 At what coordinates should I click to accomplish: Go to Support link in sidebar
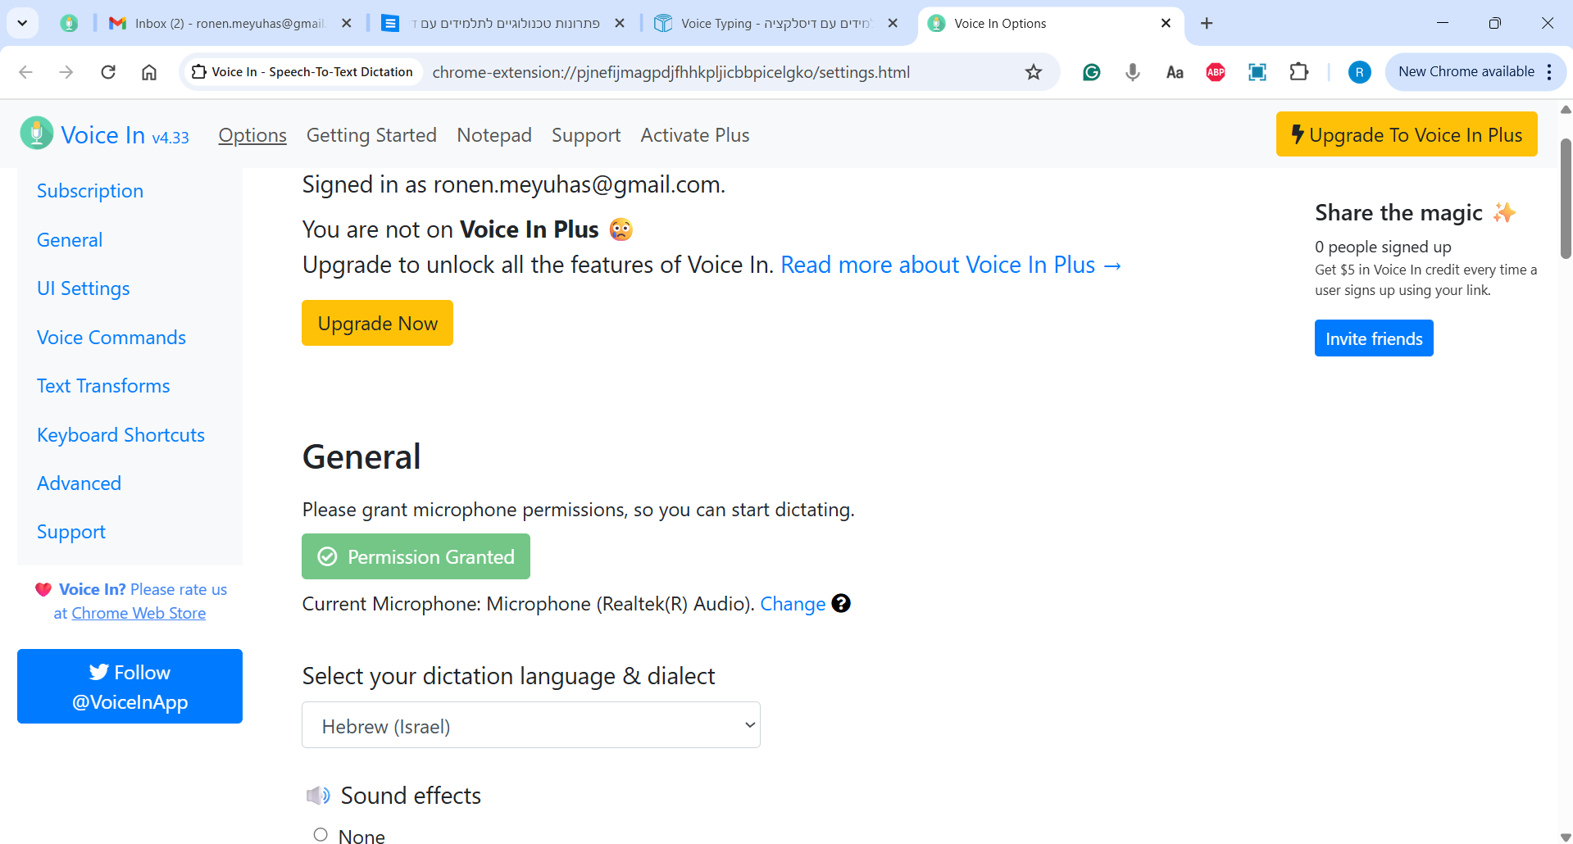pyautogui.click(x=71, y=532)
